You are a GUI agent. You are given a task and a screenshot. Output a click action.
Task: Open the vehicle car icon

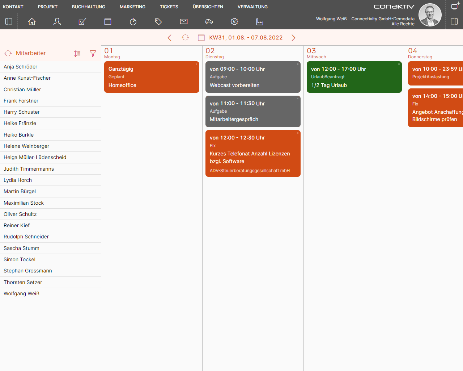pos(209,22)
